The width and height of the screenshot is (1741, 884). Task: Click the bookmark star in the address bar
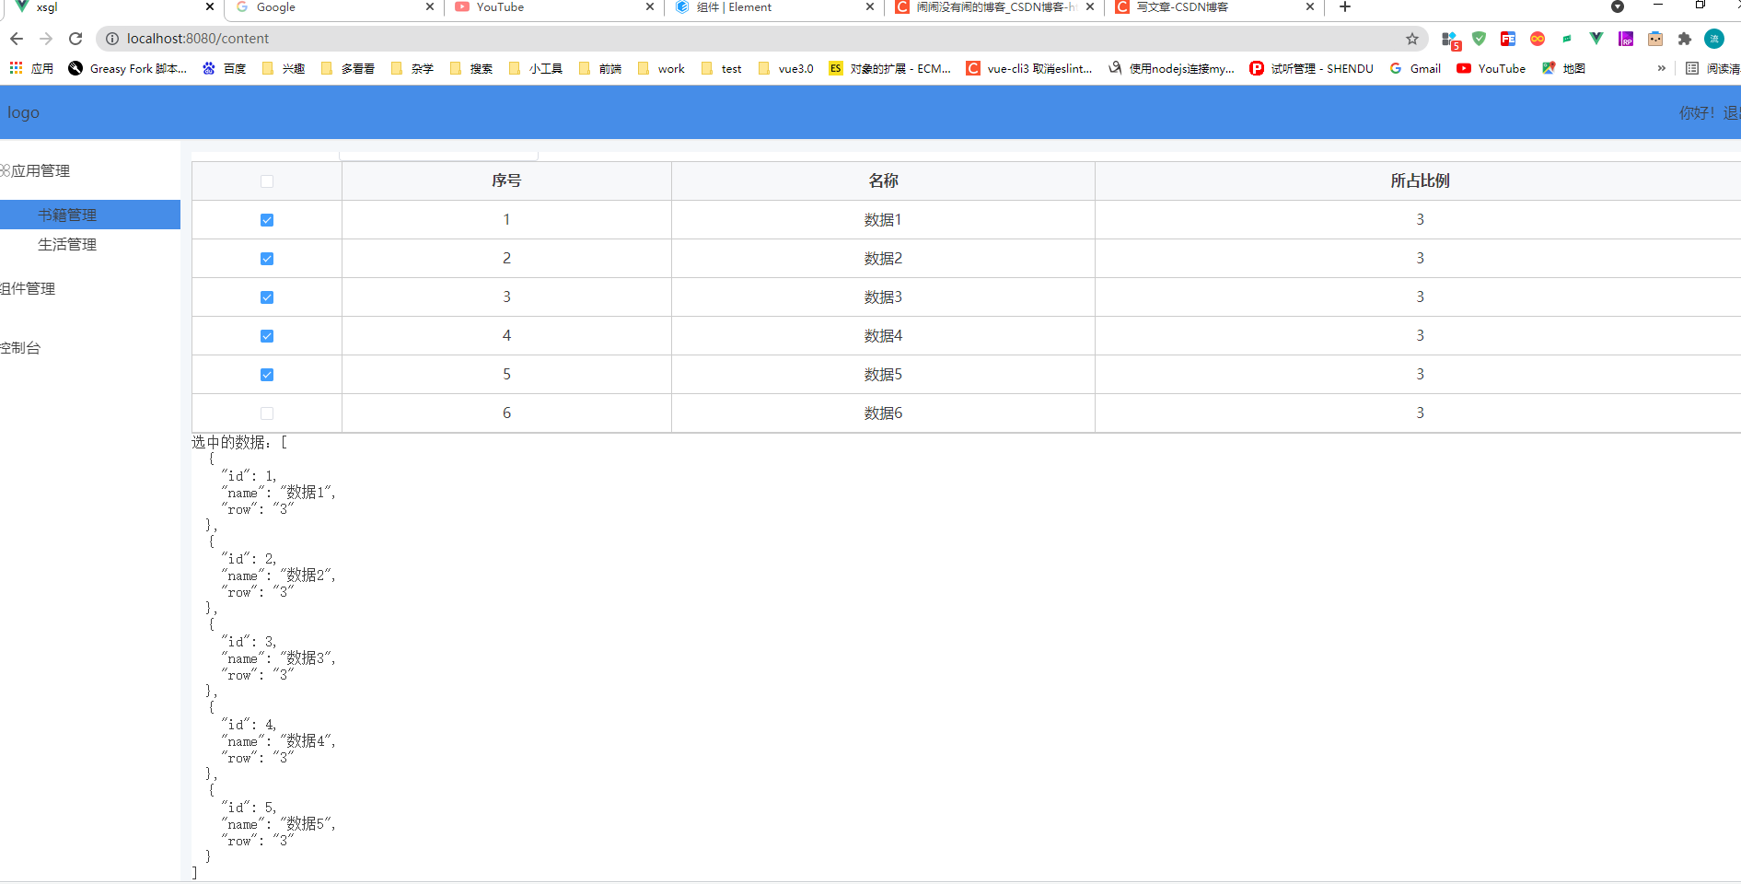pos(1411,39)
